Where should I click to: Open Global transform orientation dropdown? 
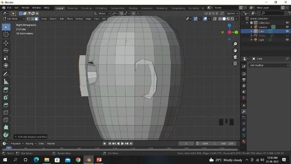coord(102,13)
